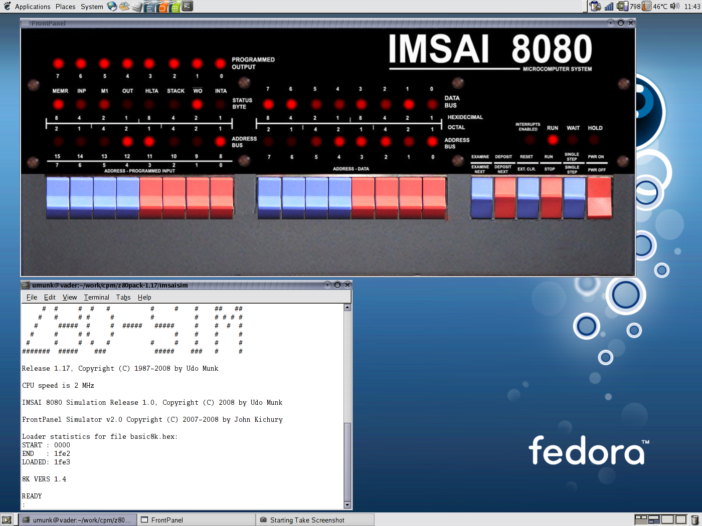
Task: Click the terminal scrollbar down arrow
Action: [x=346, y=505]
